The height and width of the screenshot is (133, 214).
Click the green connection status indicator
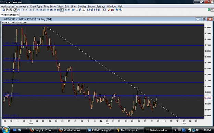(209, 10)
